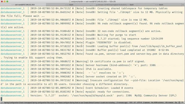Click the tool windows toggle icon in the status bar
Screen dimensions: 185x104
tap(2, 103)
